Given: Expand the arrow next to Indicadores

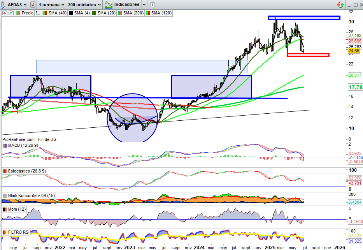Looking at the screenshot, I should point(144,5).
